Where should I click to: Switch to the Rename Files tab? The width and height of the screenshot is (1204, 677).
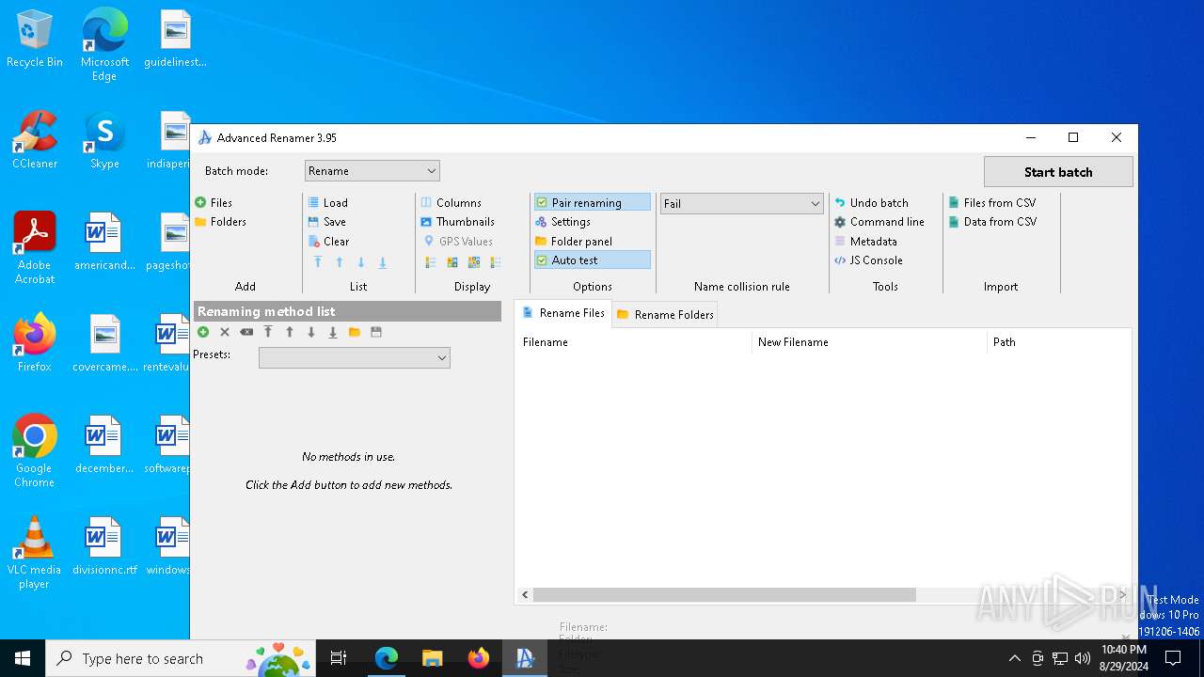[x=563, y=313]
